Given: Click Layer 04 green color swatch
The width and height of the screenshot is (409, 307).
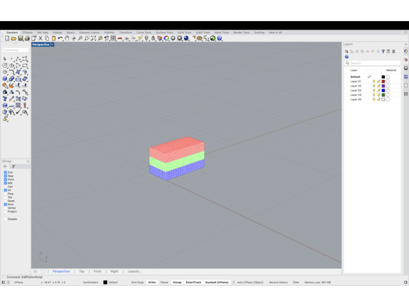Looking at the screenshot, I should click(383, 95).
